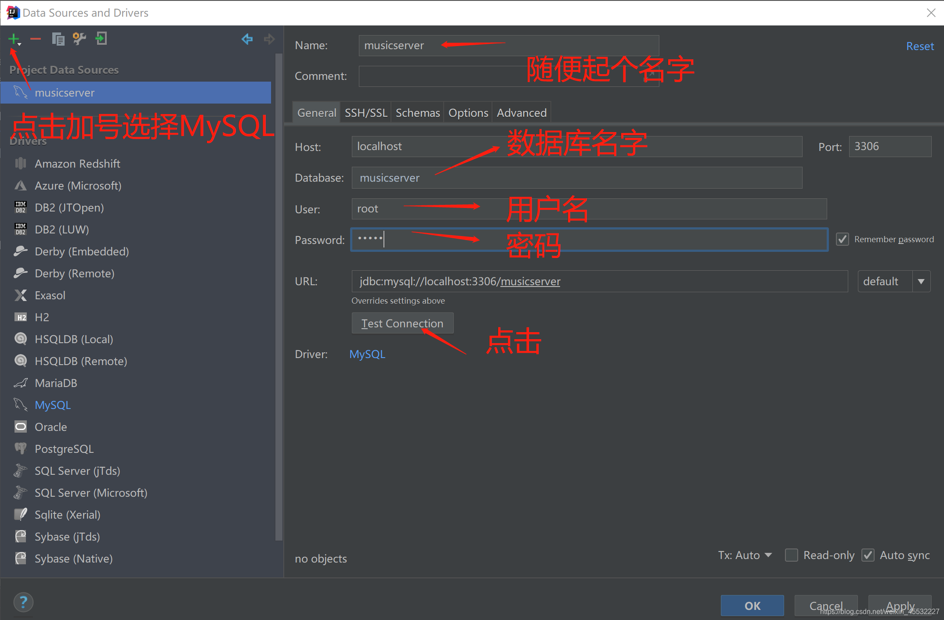This screenshot has width=944, height=620.
Task: Toggle the Auto sync checkbox
Action: click(868, 555)
